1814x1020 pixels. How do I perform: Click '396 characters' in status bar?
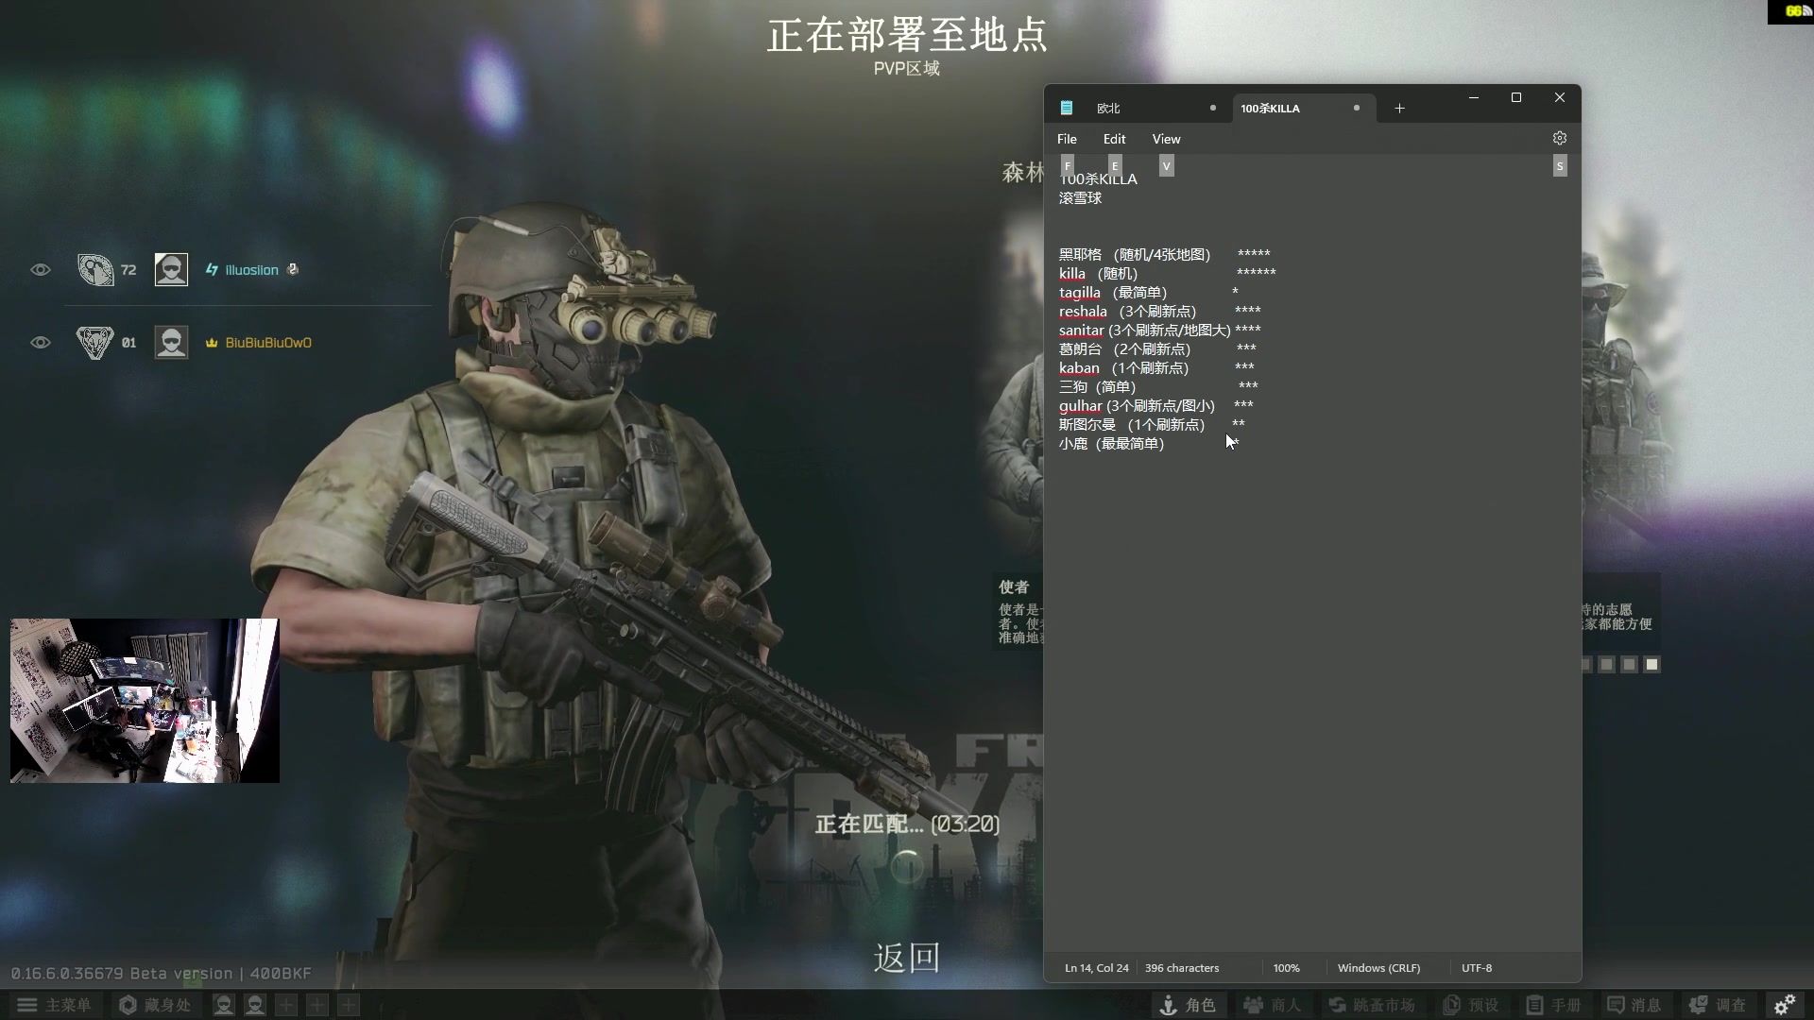(x=1182, y=968)
